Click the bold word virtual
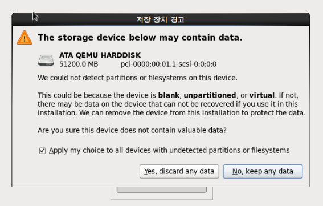 coord(262,95)
